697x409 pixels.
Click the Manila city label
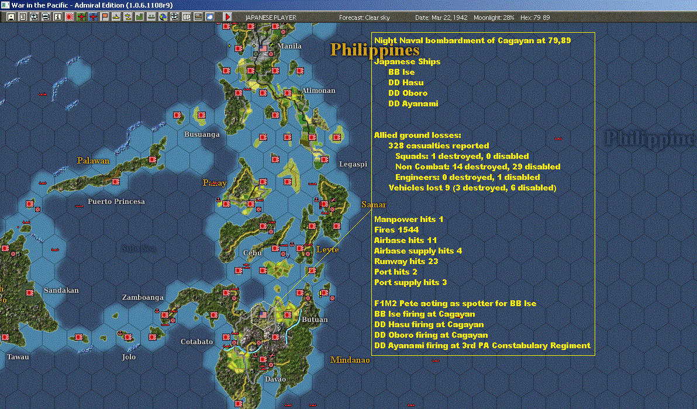pos(289,46)
